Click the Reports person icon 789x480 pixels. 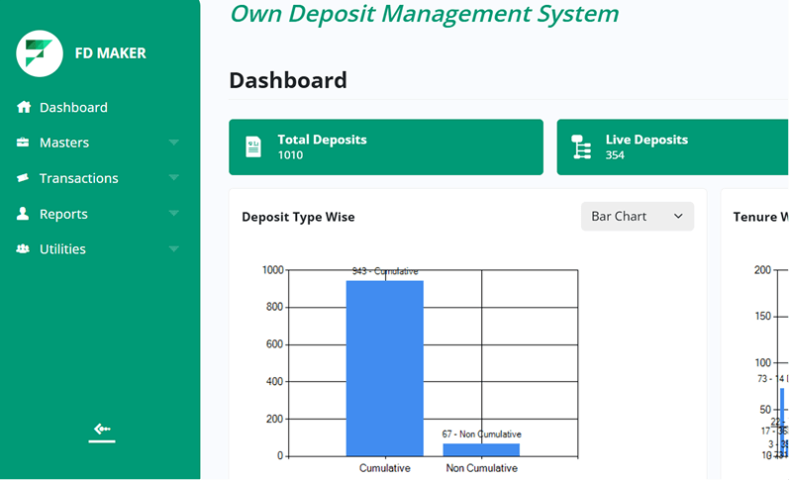tap(24, 214)
